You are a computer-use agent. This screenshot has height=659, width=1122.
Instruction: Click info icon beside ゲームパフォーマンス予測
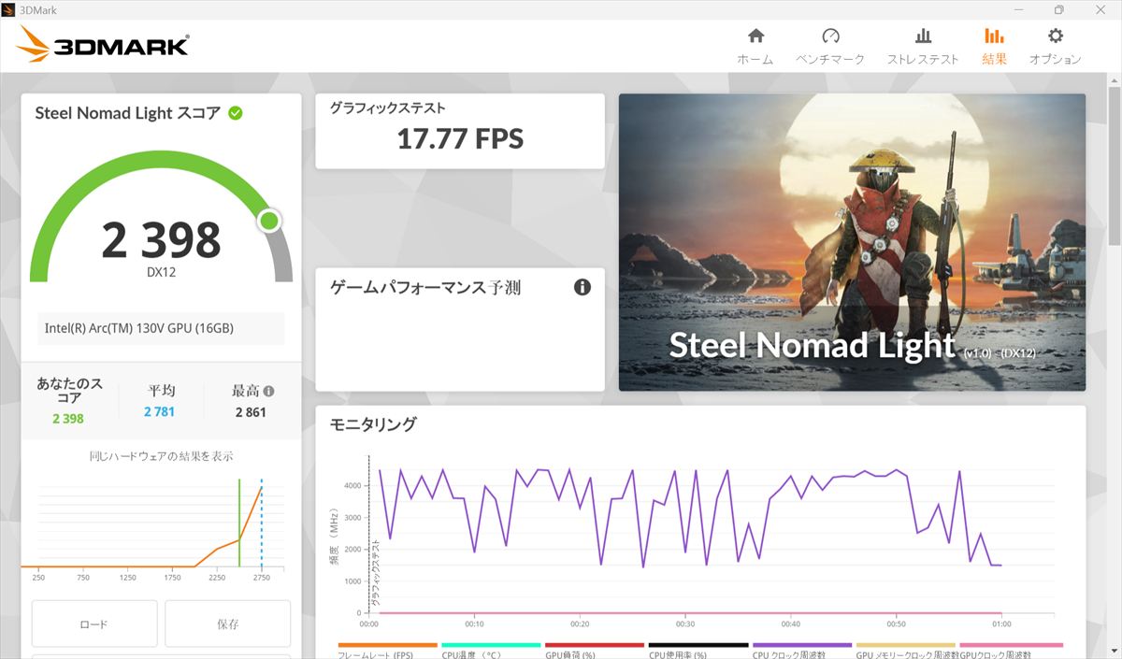[583, 287]
